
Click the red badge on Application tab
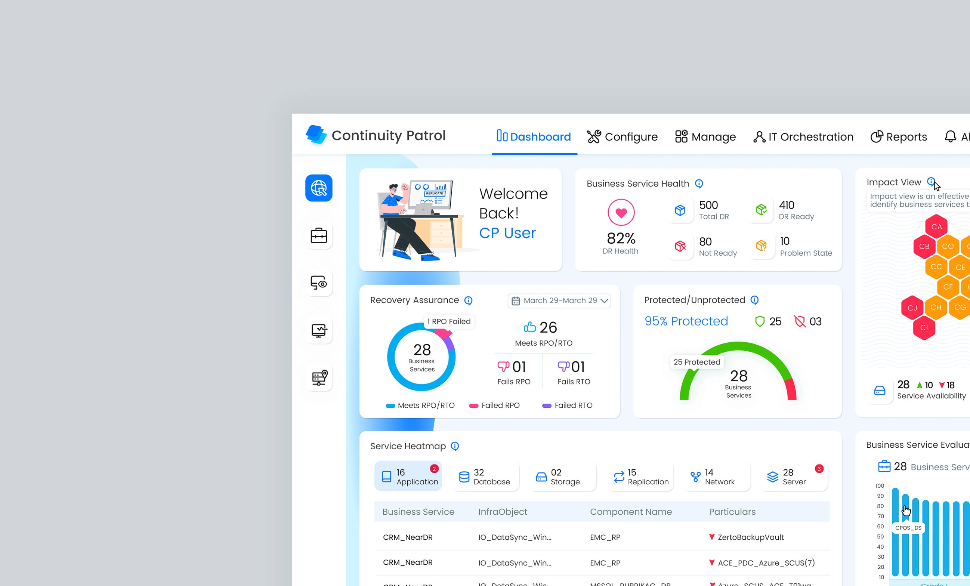pos(434,469)
